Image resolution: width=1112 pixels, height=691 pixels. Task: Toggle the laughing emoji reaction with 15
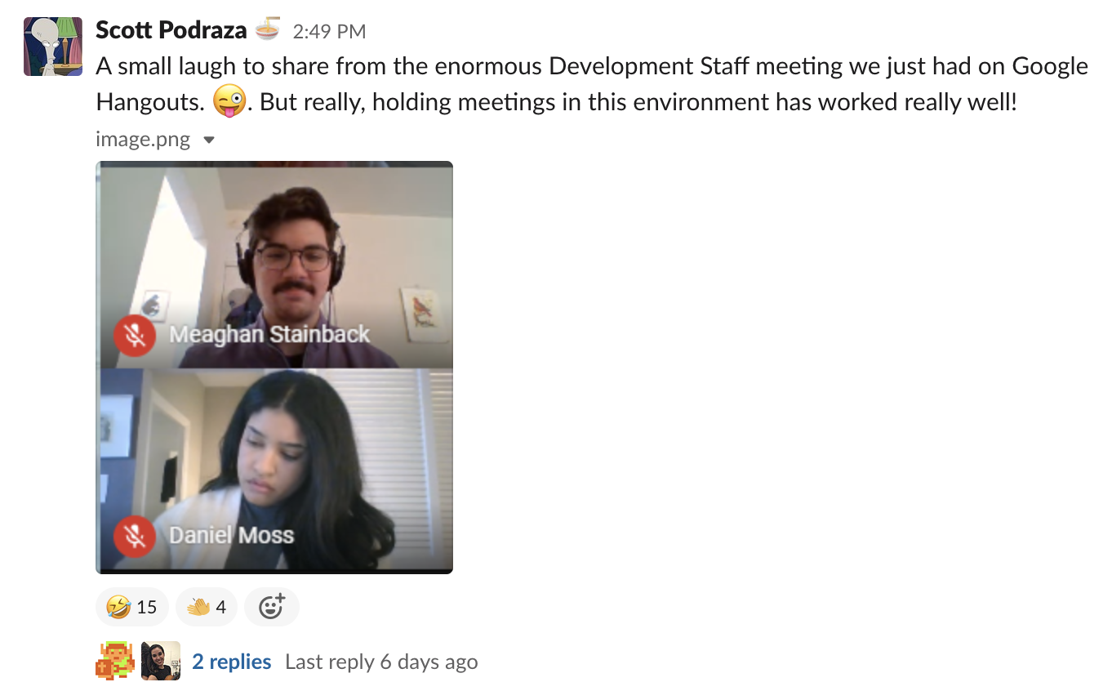pos(132,607)
